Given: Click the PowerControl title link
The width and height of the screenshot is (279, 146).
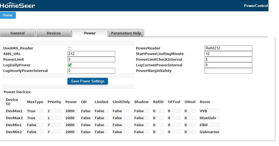Looking at the screenshot, I should pos(256,6).
